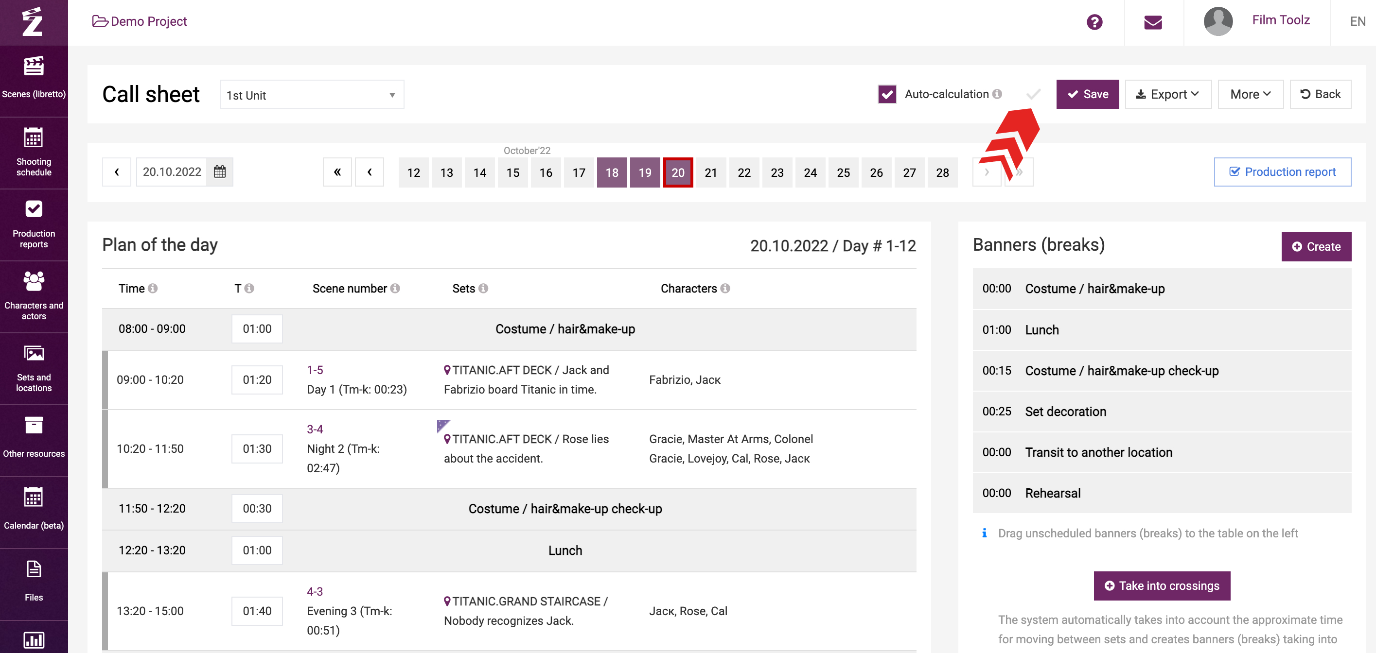Open the EN language selector
The image size is (1376, 653).
pos(1358,22)
